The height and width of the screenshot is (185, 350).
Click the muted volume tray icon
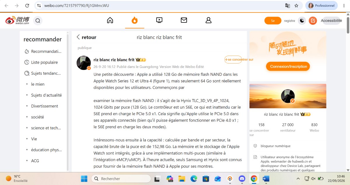click(314, 178)
